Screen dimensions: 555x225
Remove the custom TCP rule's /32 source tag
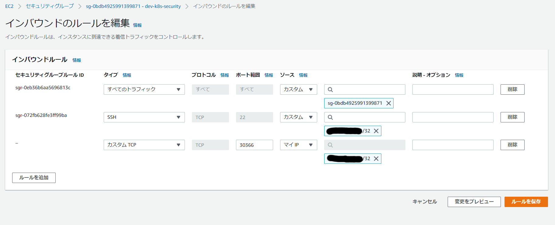376,159
